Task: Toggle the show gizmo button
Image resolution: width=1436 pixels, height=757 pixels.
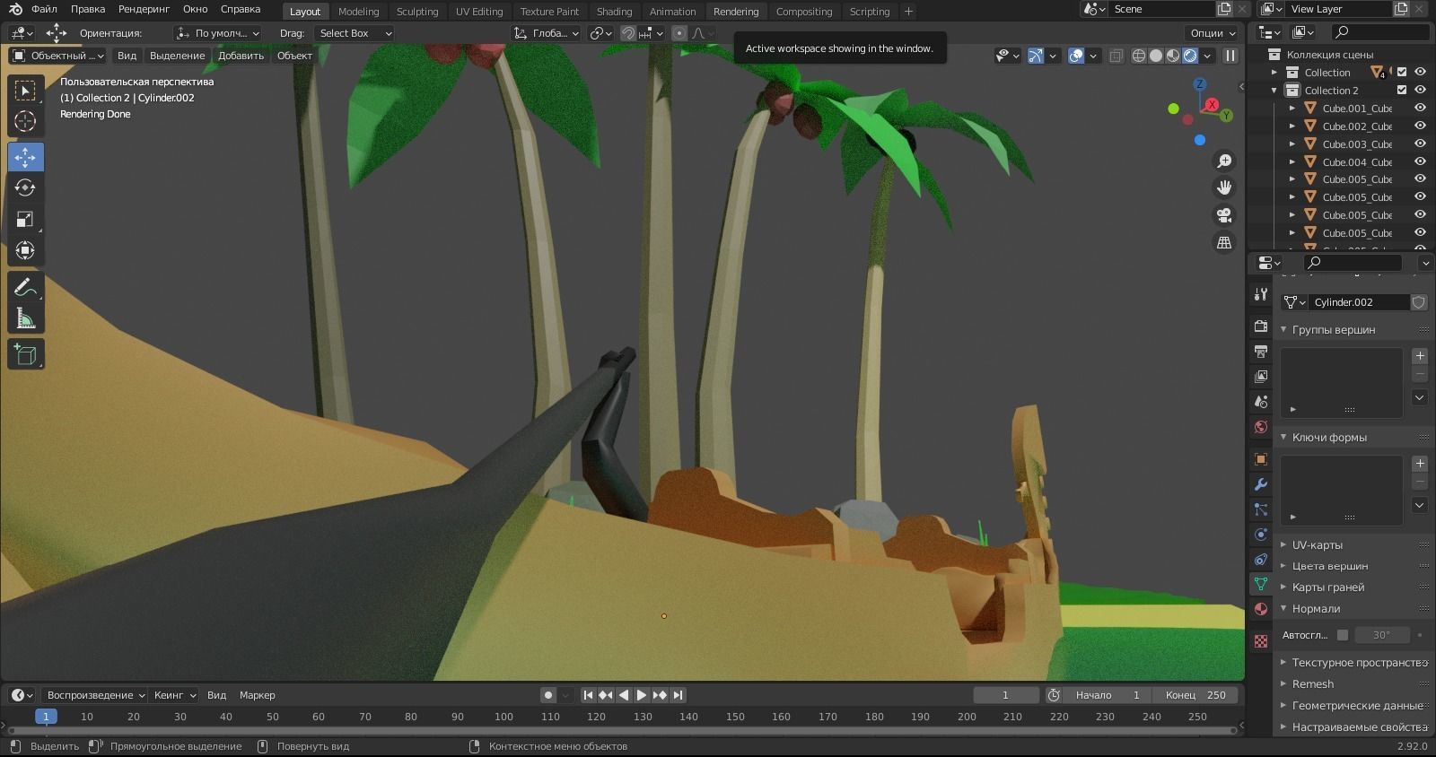Action: (x=1036, y=56)
